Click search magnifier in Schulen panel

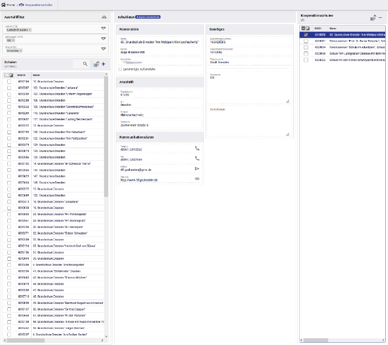tap(85, 64)
